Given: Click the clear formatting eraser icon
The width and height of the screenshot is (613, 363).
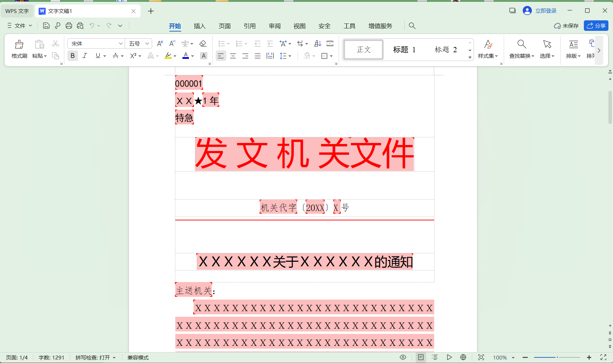Looking at the screenshot, I should click(x=203, y=43).
